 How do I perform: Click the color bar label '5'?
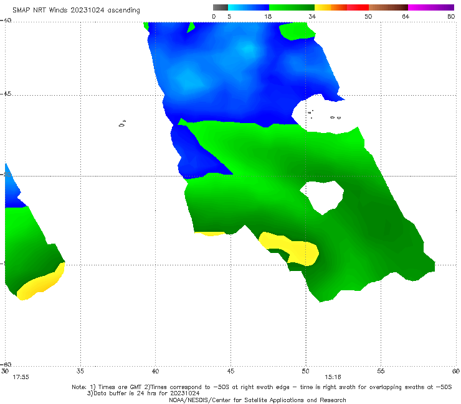pyautogui.click(x=229, y=17)
